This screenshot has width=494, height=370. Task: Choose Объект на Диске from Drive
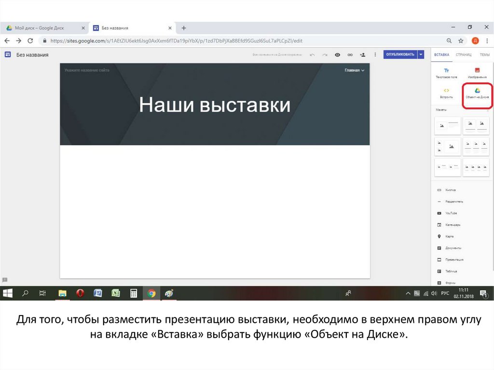click(x=477, y=93)
